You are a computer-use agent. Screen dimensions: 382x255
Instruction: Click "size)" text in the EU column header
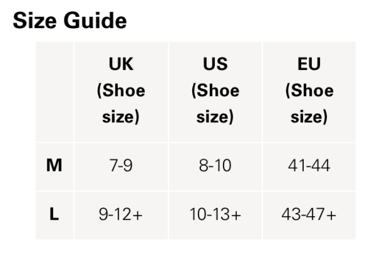pos(309,117)
